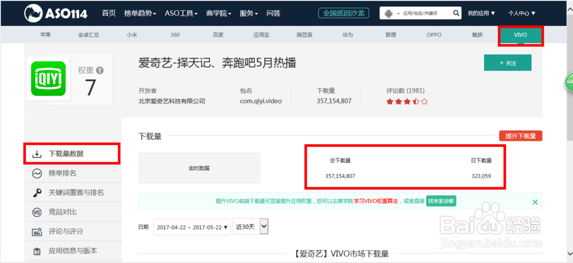Screen dimensions: 573x263
Task: Expand the 商学院 menu
Action: coord(219,14)
